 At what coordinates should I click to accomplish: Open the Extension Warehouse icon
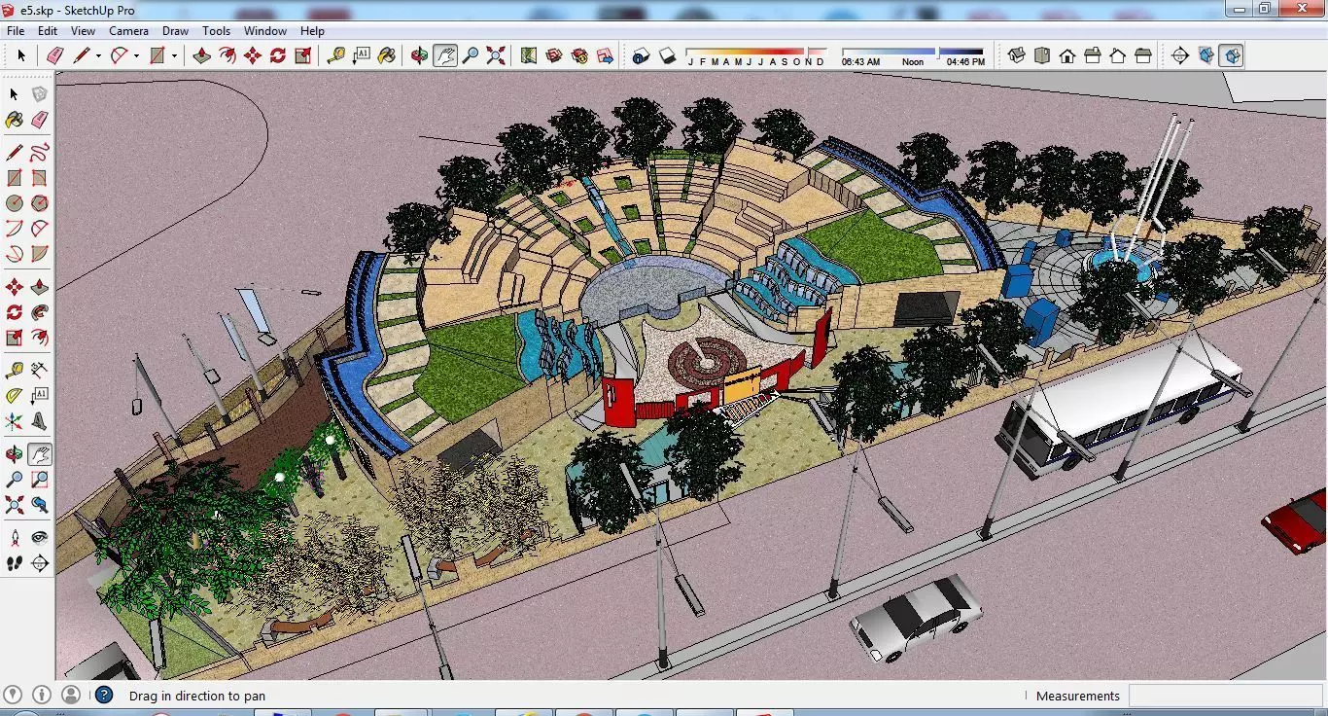579,56
